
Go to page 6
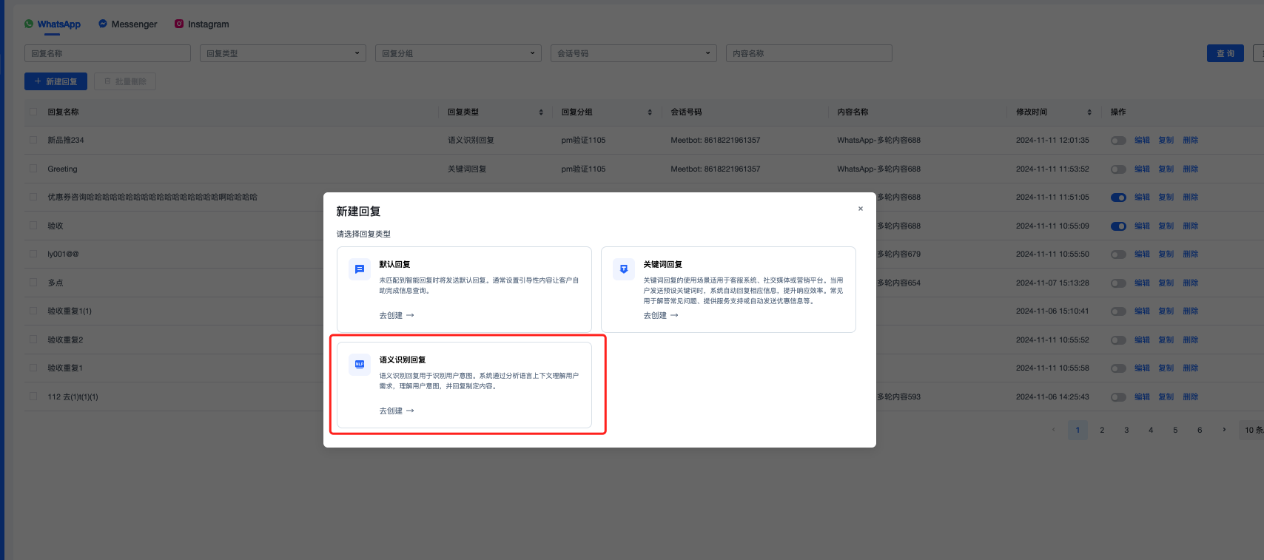coord(1200,430)
